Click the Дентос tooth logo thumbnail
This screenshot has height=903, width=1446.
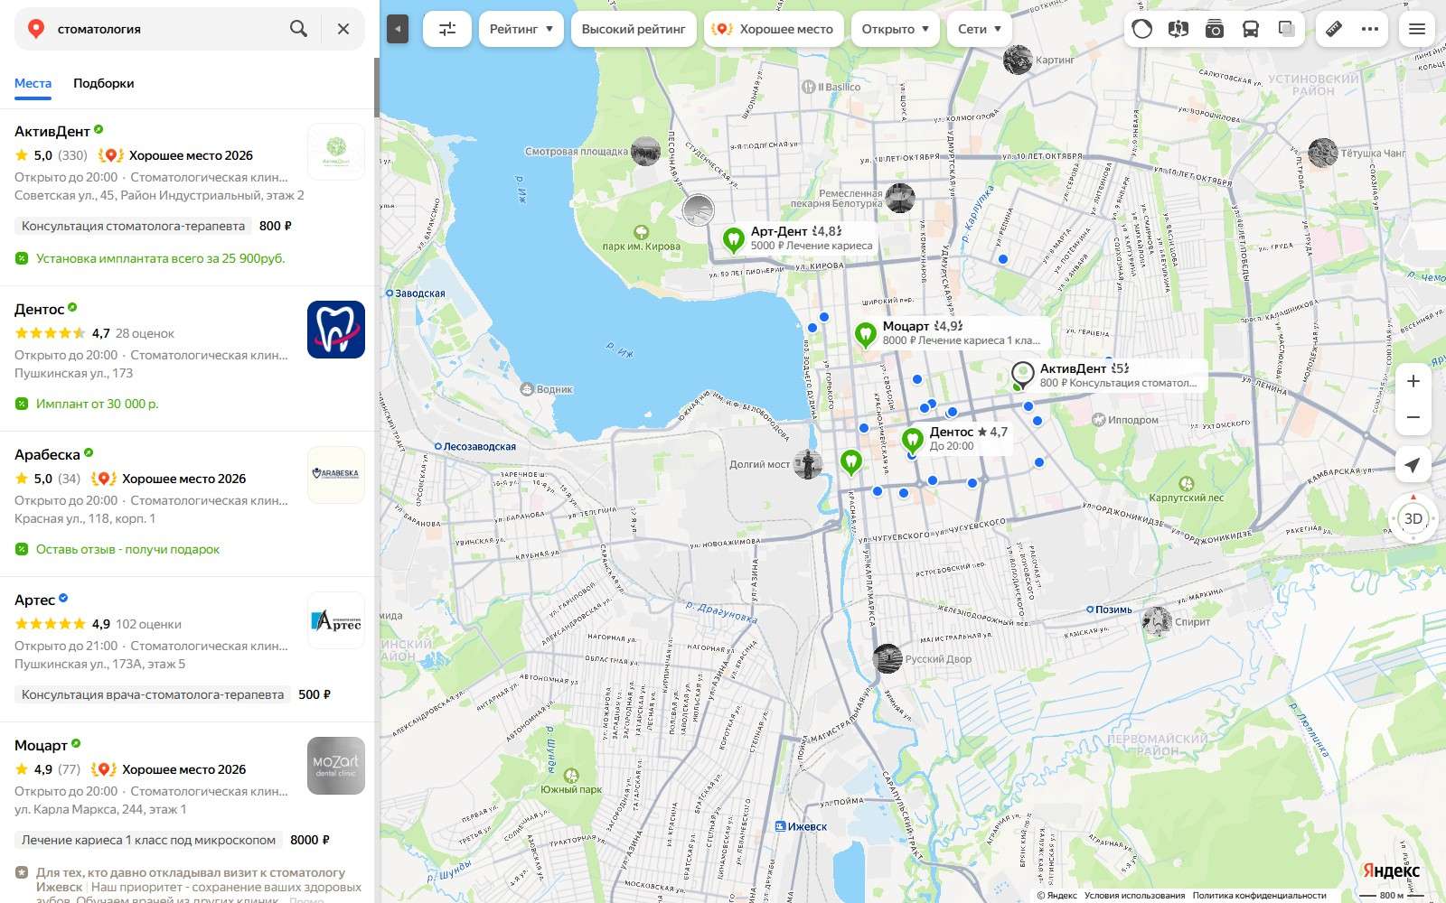tap(336, 330)
